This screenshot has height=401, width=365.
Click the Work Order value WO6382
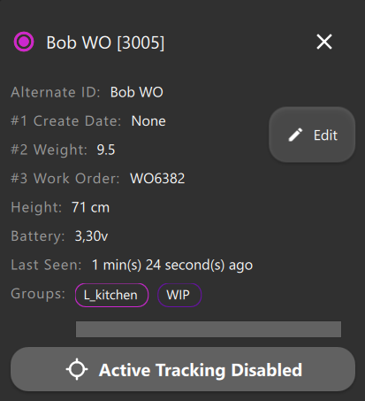157,178
